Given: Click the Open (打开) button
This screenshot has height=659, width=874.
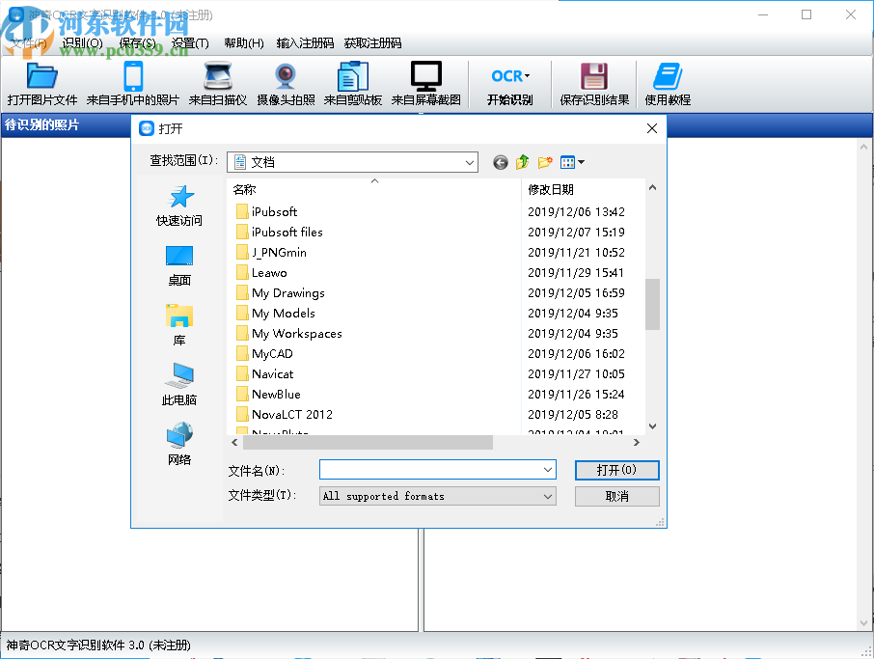Looking at the screenshot, I should click(617, 470).
